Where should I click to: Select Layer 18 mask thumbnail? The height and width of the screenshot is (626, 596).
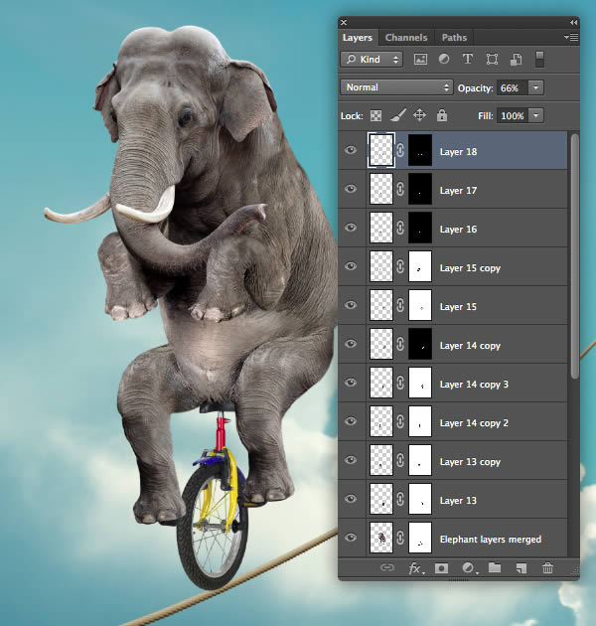[420, 150]
